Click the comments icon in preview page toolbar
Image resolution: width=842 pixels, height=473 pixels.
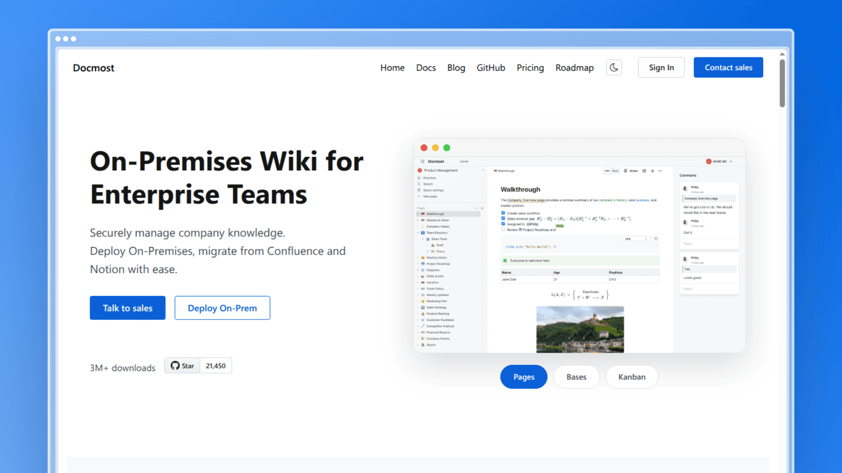pyautogui.click(x=644, y=171)
